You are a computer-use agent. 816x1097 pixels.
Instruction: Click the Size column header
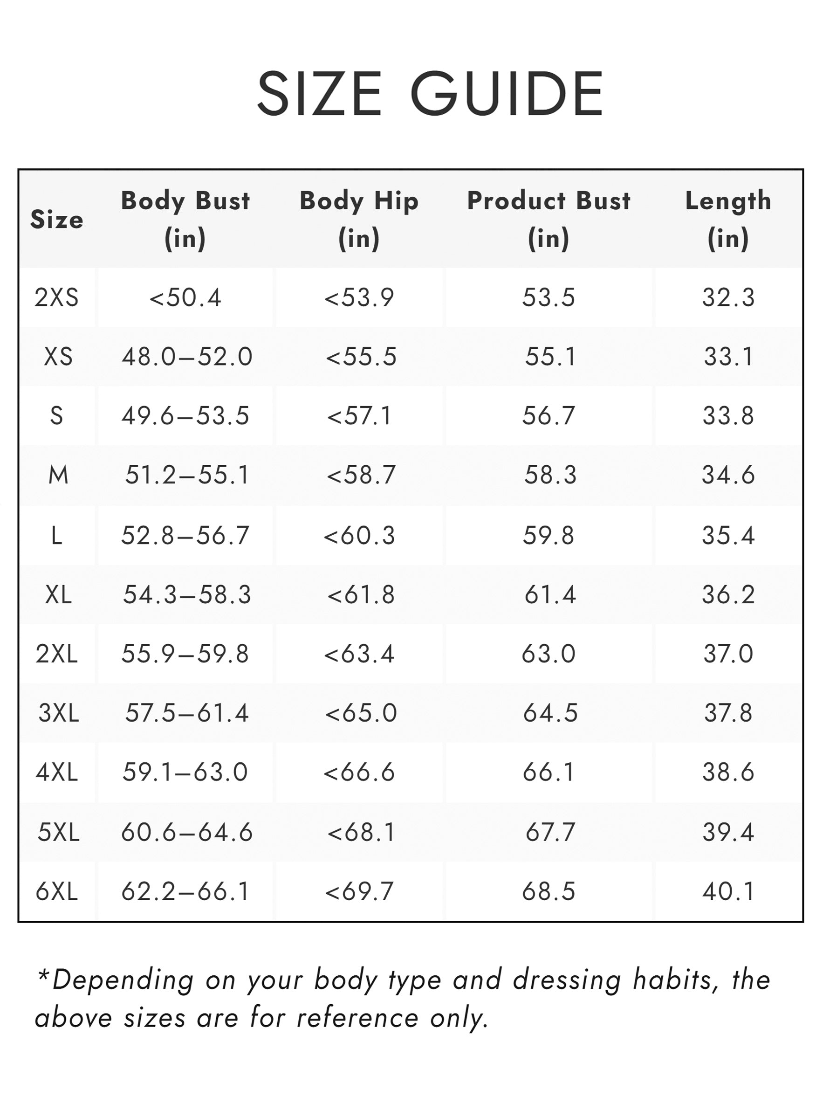57,219
